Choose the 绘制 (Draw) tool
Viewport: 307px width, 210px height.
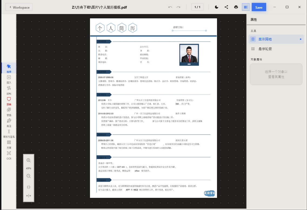coord(9,90)
